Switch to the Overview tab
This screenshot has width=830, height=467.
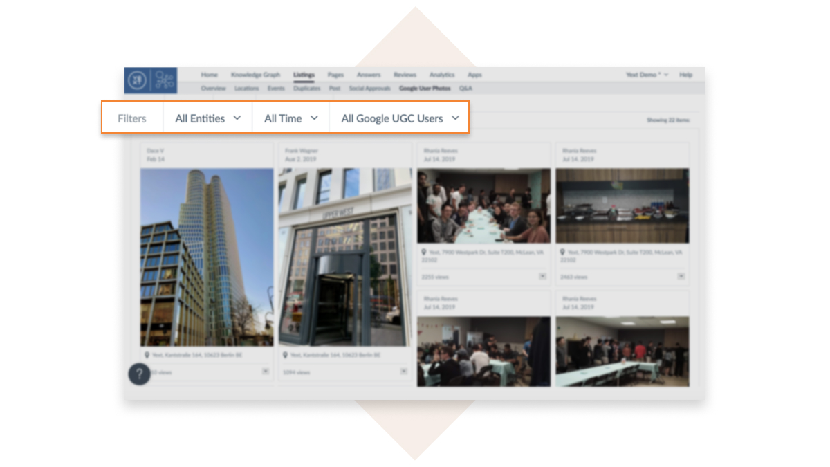(213, 89)
